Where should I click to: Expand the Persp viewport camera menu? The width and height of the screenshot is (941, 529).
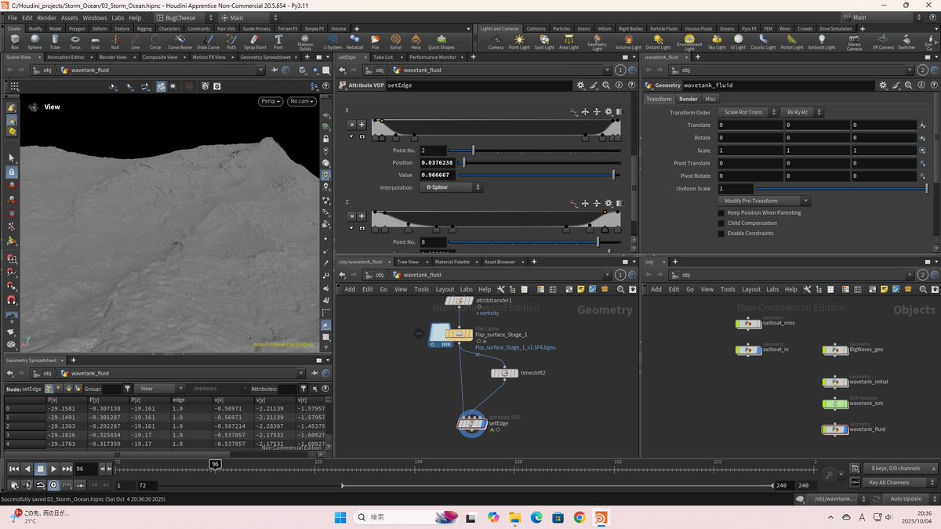[271, 101]
